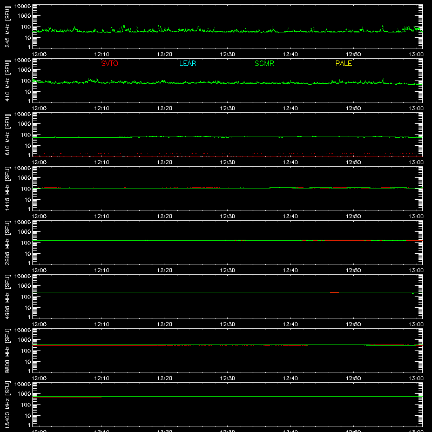The image size is (432, 432).
Task: Click 12:20 tick under the 1415 MHz panel
Action: click(165, 217)
